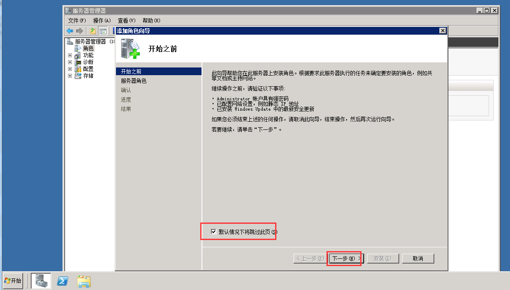Open the 文件(F) menu
Viewport: 510px width, 290px height.
pos(77,21)
